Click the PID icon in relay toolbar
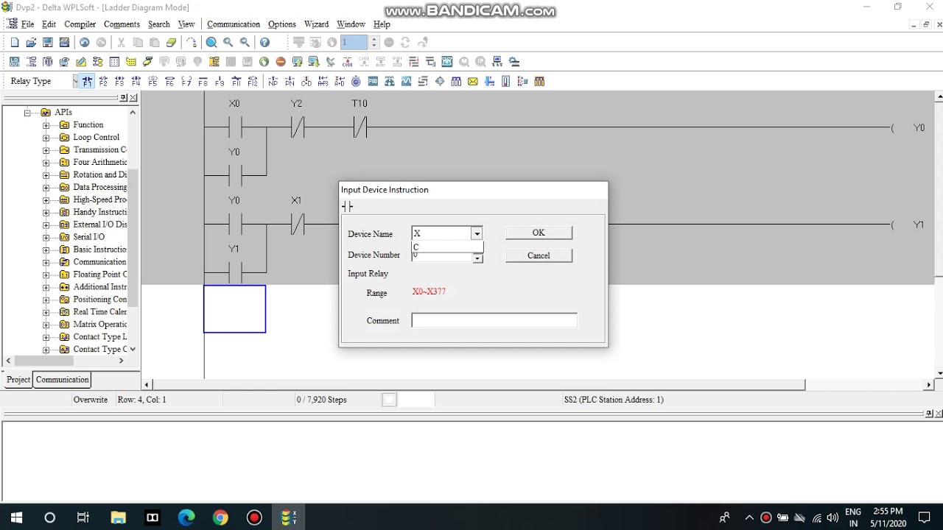 coord(373,82)
